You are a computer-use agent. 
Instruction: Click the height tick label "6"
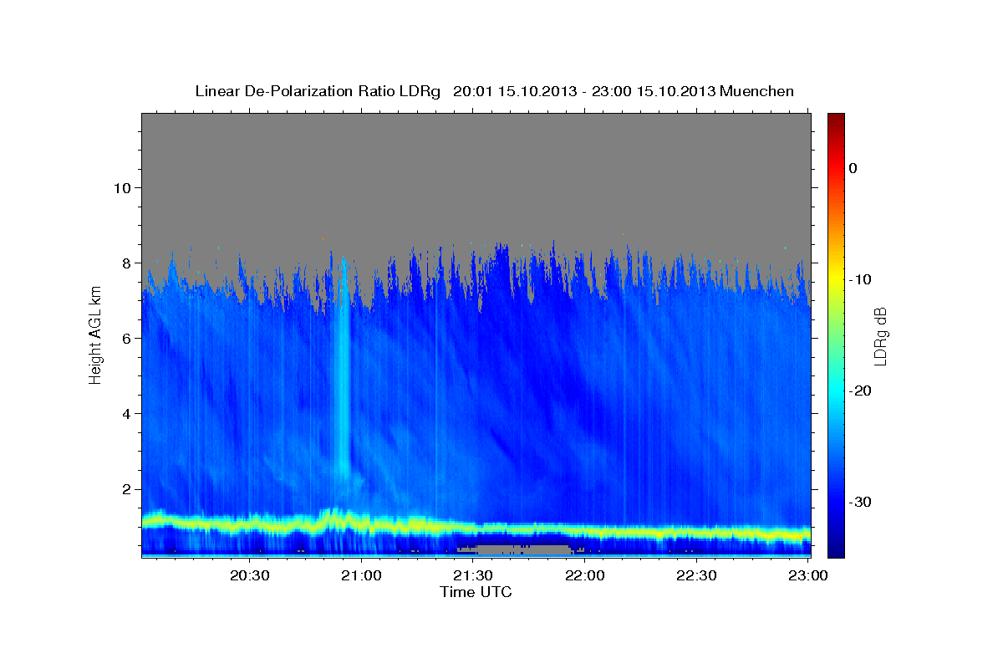pos(125,338)
